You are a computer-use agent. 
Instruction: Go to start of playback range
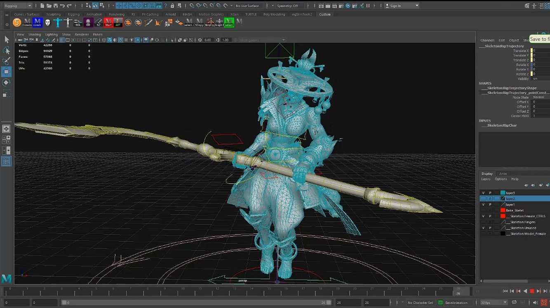[x=505, y=291]
